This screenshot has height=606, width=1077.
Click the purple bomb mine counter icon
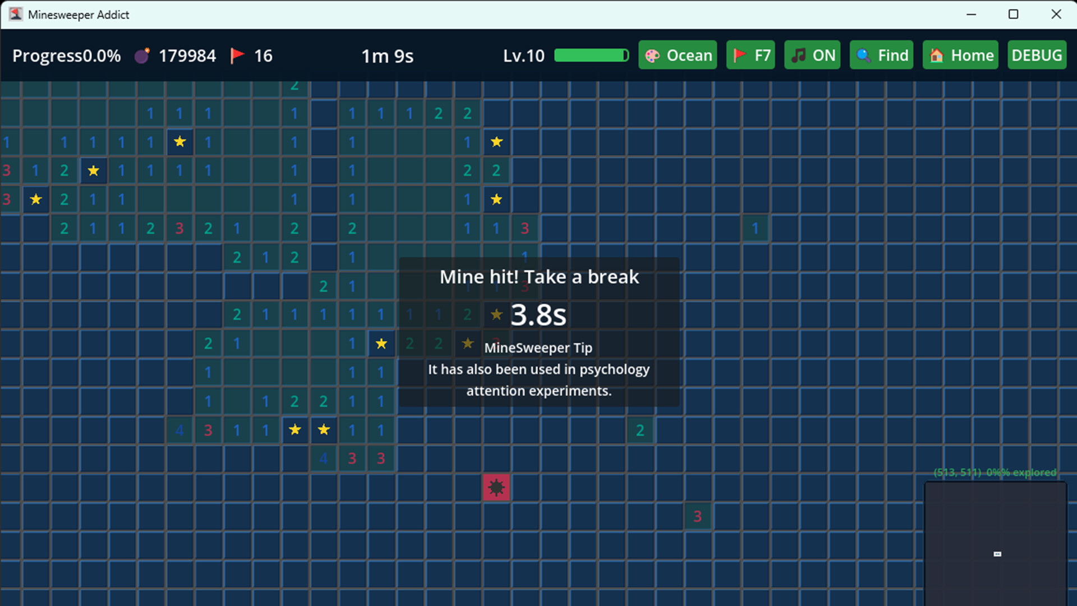[142, 56]
